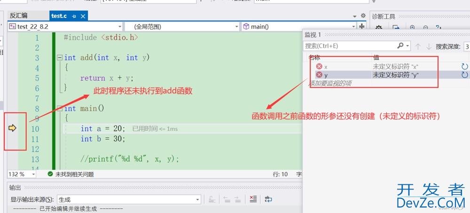Switch to the 反汇编 tab
Screen dimensions: 470x213
19,16
